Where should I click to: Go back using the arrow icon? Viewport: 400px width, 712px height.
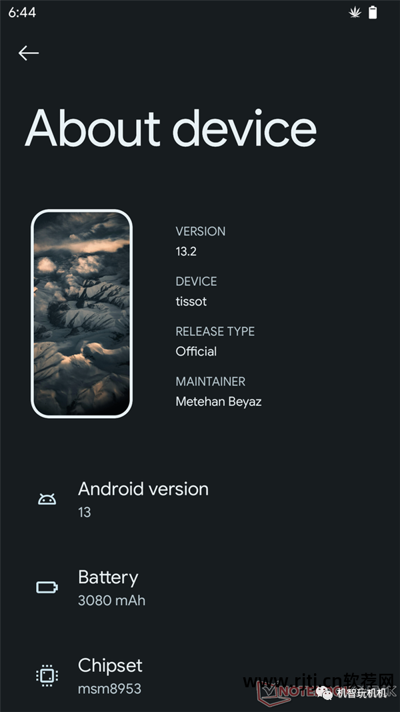point(28,53)
